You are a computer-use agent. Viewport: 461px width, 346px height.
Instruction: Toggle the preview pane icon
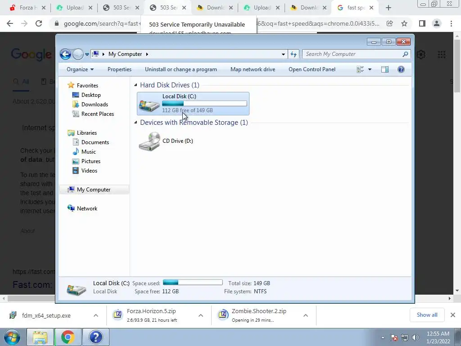(385, 69)
